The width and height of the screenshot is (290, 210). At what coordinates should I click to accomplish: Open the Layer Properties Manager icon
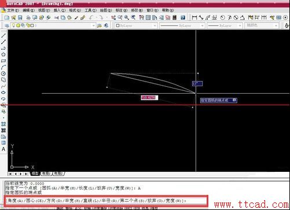[7, 25]
